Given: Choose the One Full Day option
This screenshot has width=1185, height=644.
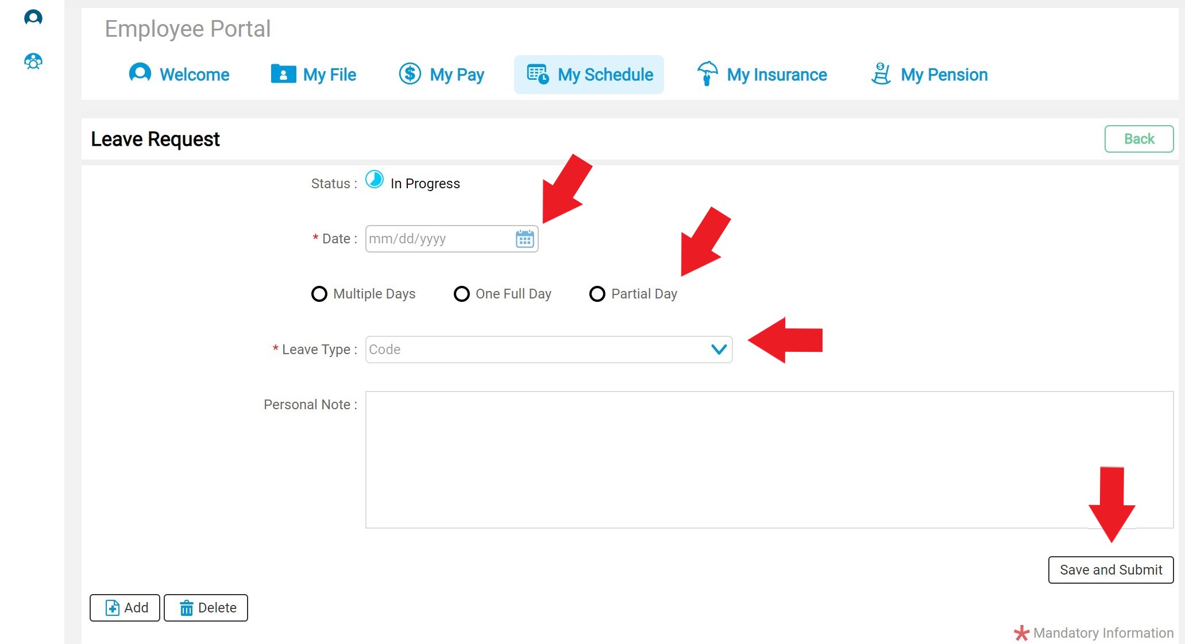Looking at the screenshot, I should click(462, 294).
